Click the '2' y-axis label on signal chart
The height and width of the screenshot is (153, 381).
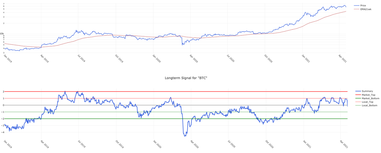click(3, 92)
